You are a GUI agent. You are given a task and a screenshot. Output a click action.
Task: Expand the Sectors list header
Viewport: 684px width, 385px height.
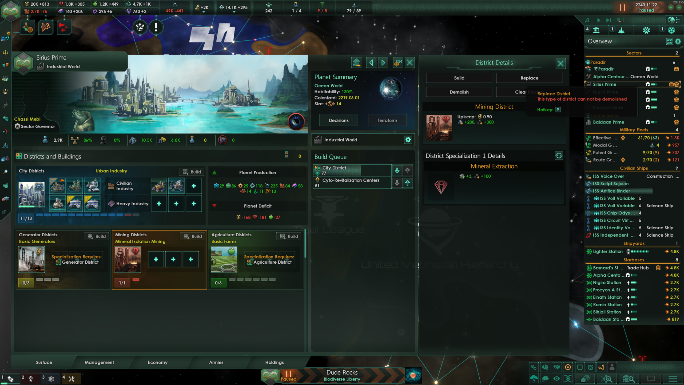pos(633,53)
